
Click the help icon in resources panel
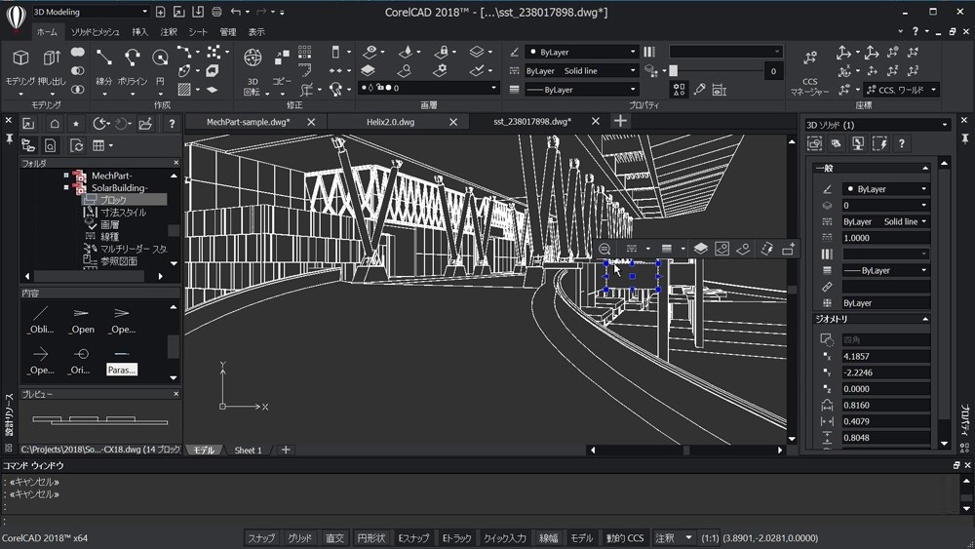[172, 124]
